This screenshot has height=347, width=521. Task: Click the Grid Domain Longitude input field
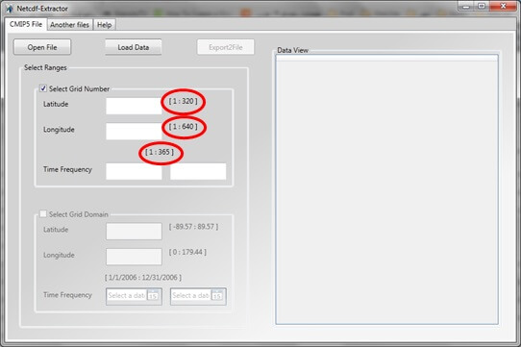(134, 257)
